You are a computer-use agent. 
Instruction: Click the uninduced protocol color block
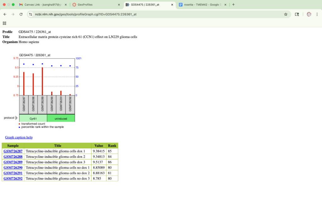61,118
